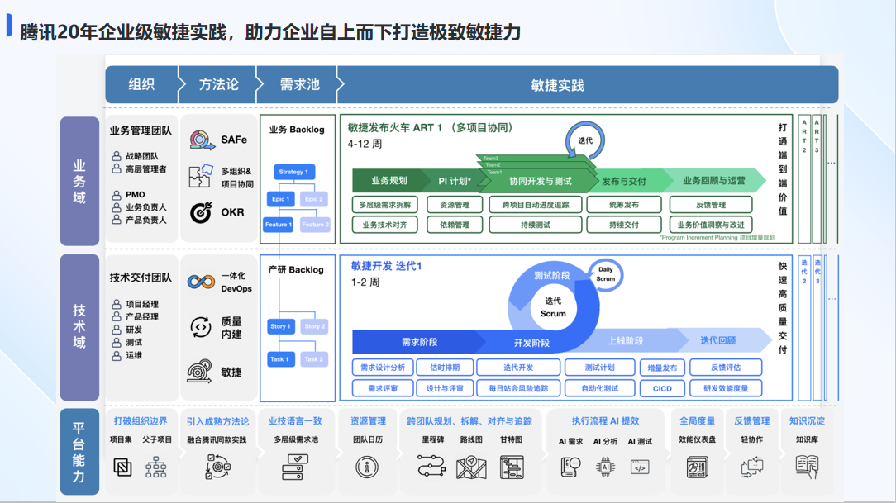Screen dimensions: 896x503
Task: Click the 迭代 Scrum center circle
Action: point(553,307)
